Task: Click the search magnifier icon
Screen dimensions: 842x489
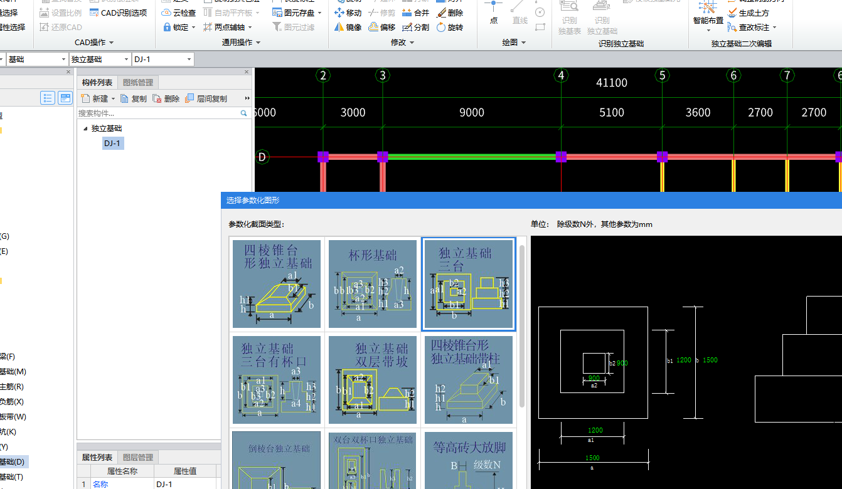Action: click(x=243, y=113)
